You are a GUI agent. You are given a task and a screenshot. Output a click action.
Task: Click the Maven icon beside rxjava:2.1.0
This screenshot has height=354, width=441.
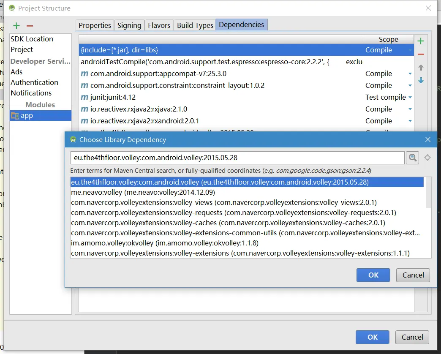(x=84, y=109)
